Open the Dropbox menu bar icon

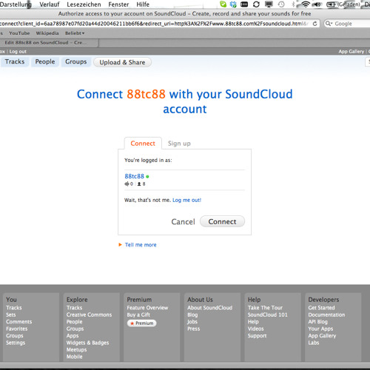pyautogui.click(x=233, y=4)
